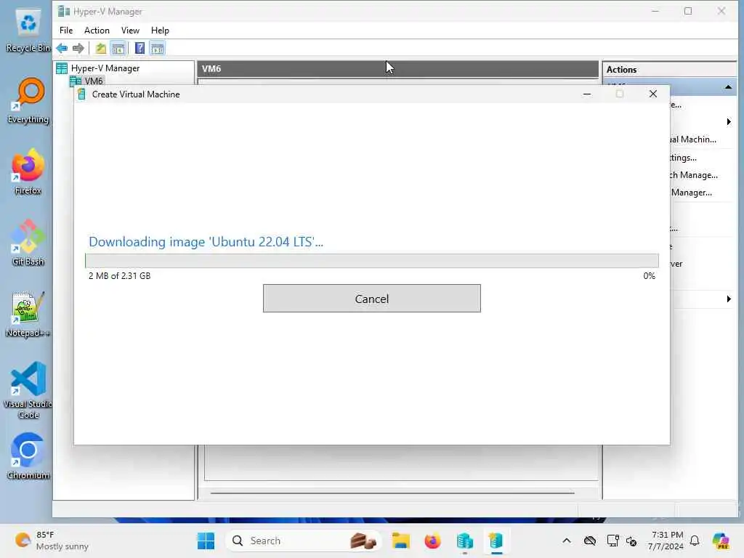
Task: Click the taskbar Search box
Action: pyautogui.click(x=304, y=541)
